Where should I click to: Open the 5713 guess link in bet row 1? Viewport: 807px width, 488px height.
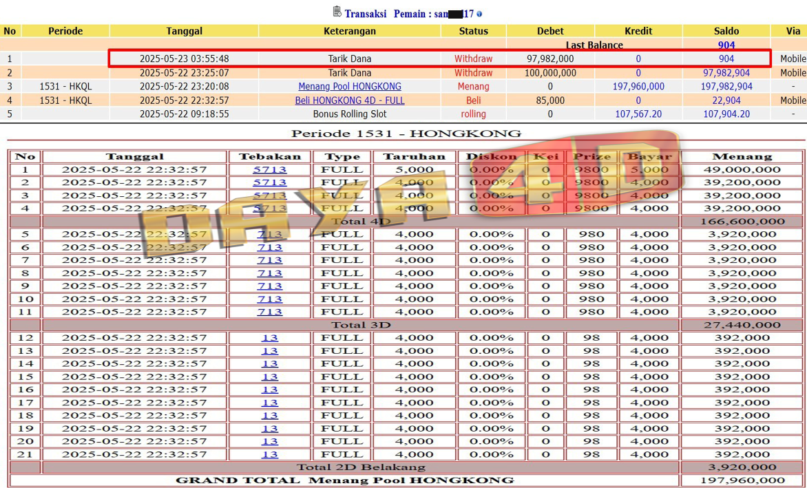(x=270, y=170)
